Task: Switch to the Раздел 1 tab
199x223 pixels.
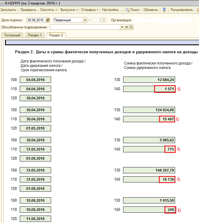Action: [35, 35]
